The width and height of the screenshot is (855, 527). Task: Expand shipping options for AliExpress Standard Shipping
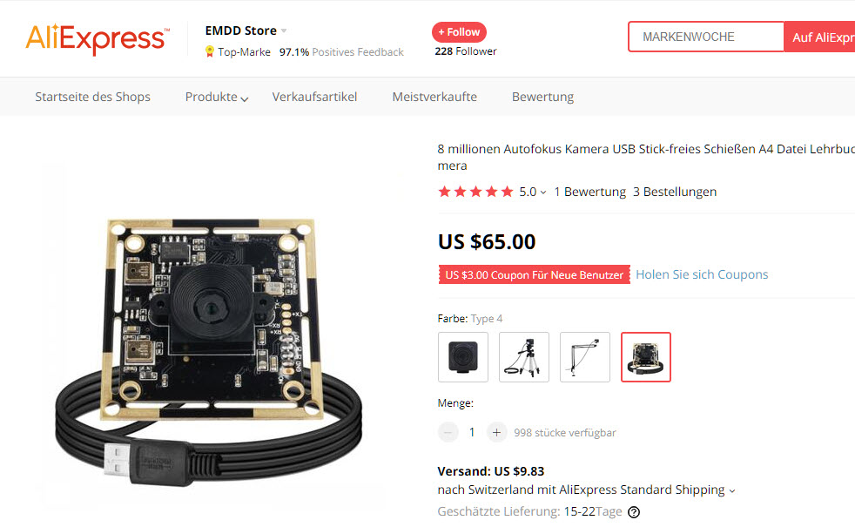731,491
